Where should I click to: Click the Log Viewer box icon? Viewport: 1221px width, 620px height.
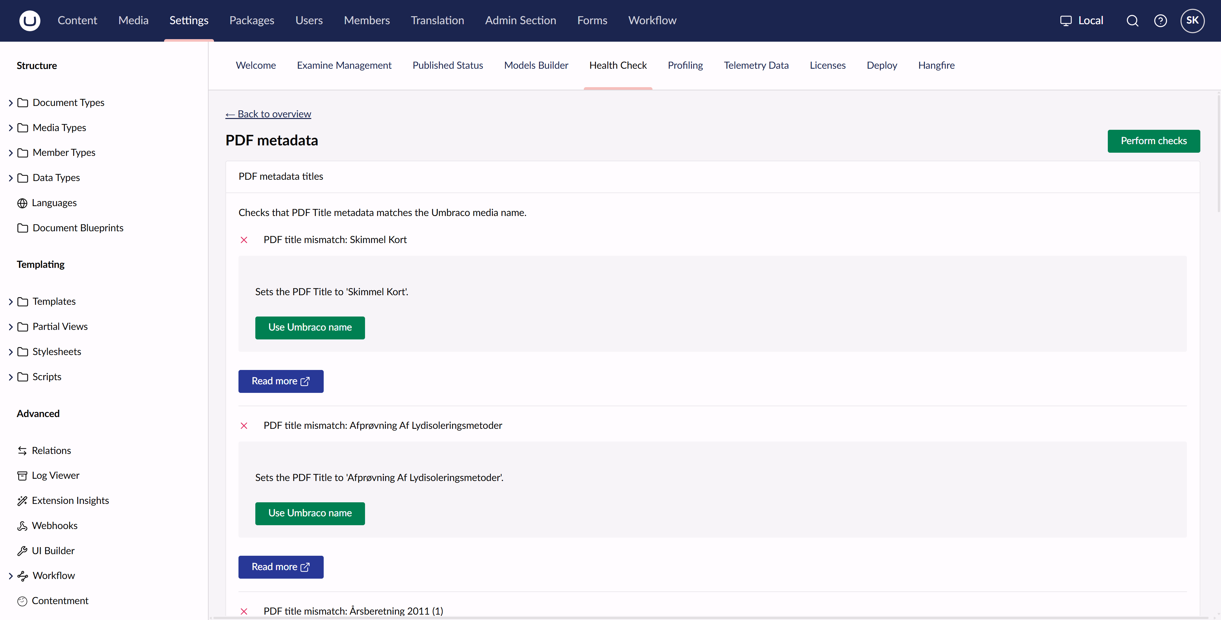pyautogui.click(x=22, y=475)
